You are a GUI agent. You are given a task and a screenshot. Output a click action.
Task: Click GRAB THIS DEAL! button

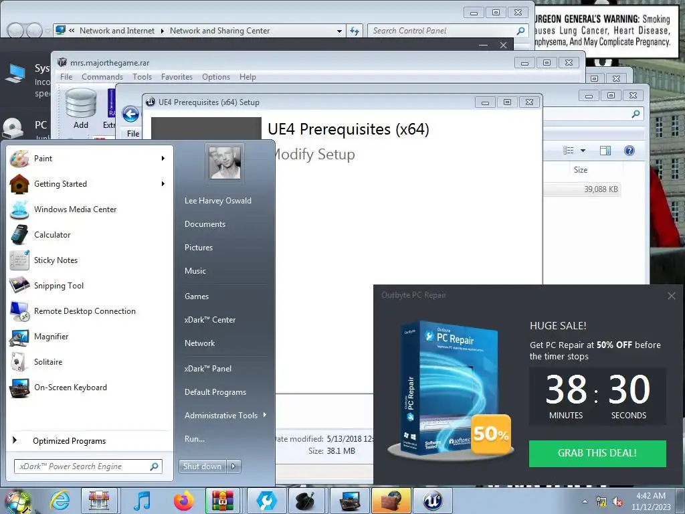[597, 453]
